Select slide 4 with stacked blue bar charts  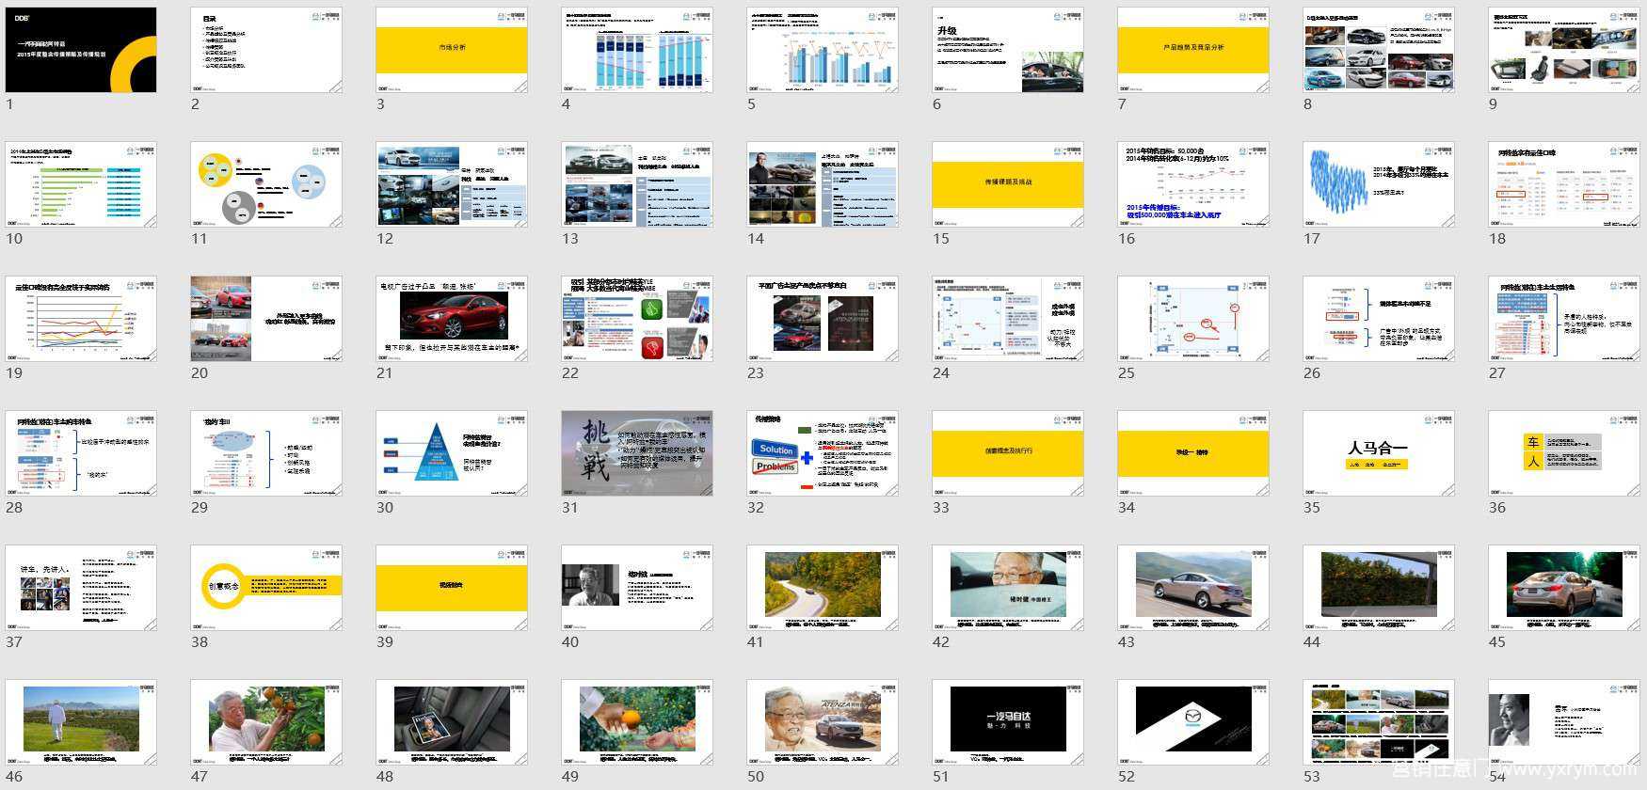tap(637, 50)
